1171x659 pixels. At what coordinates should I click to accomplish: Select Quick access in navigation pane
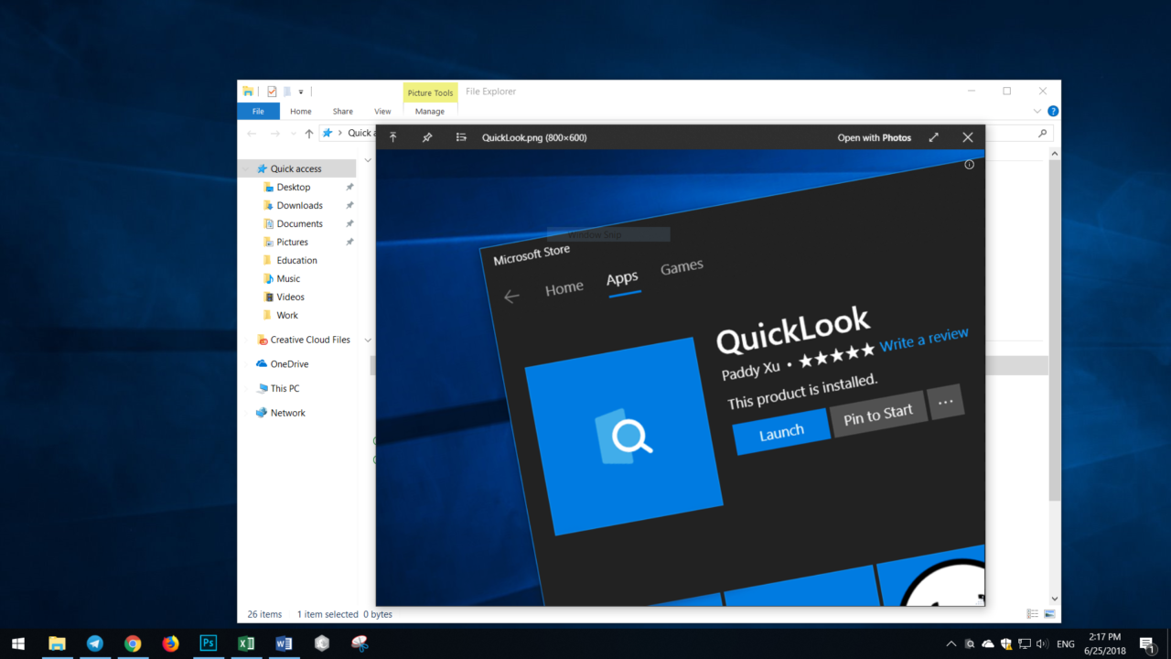tap(296, 168)
